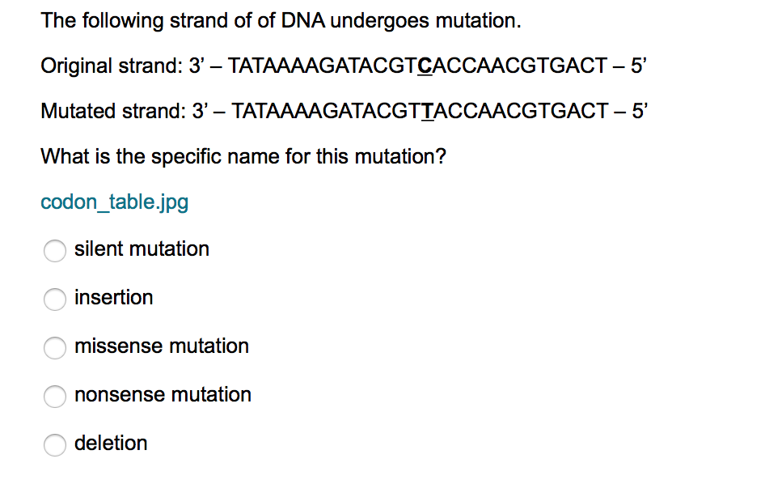Click the 'silent mutation' answer label
The height and width of the screenshot is (497, 765).
click(142, 249)
